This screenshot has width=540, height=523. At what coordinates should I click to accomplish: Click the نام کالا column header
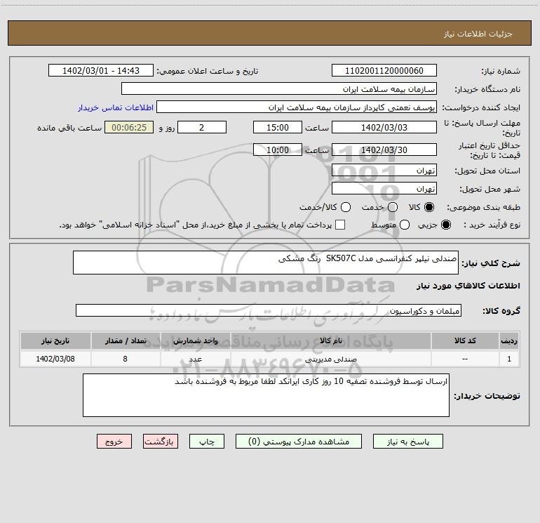point(330,340)
